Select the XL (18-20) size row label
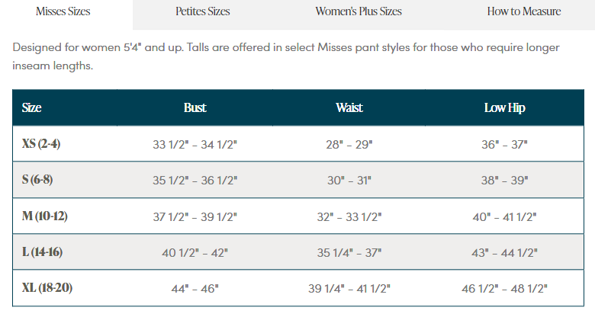 point(47,288)
